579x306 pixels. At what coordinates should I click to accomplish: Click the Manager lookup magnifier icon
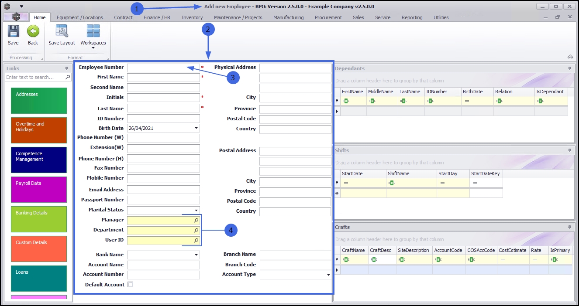click(196, 221)
